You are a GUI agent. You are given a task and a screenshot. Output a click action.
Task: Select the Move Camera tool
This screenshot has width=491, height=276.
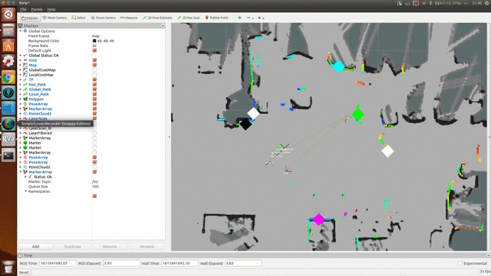coord(55,18)
